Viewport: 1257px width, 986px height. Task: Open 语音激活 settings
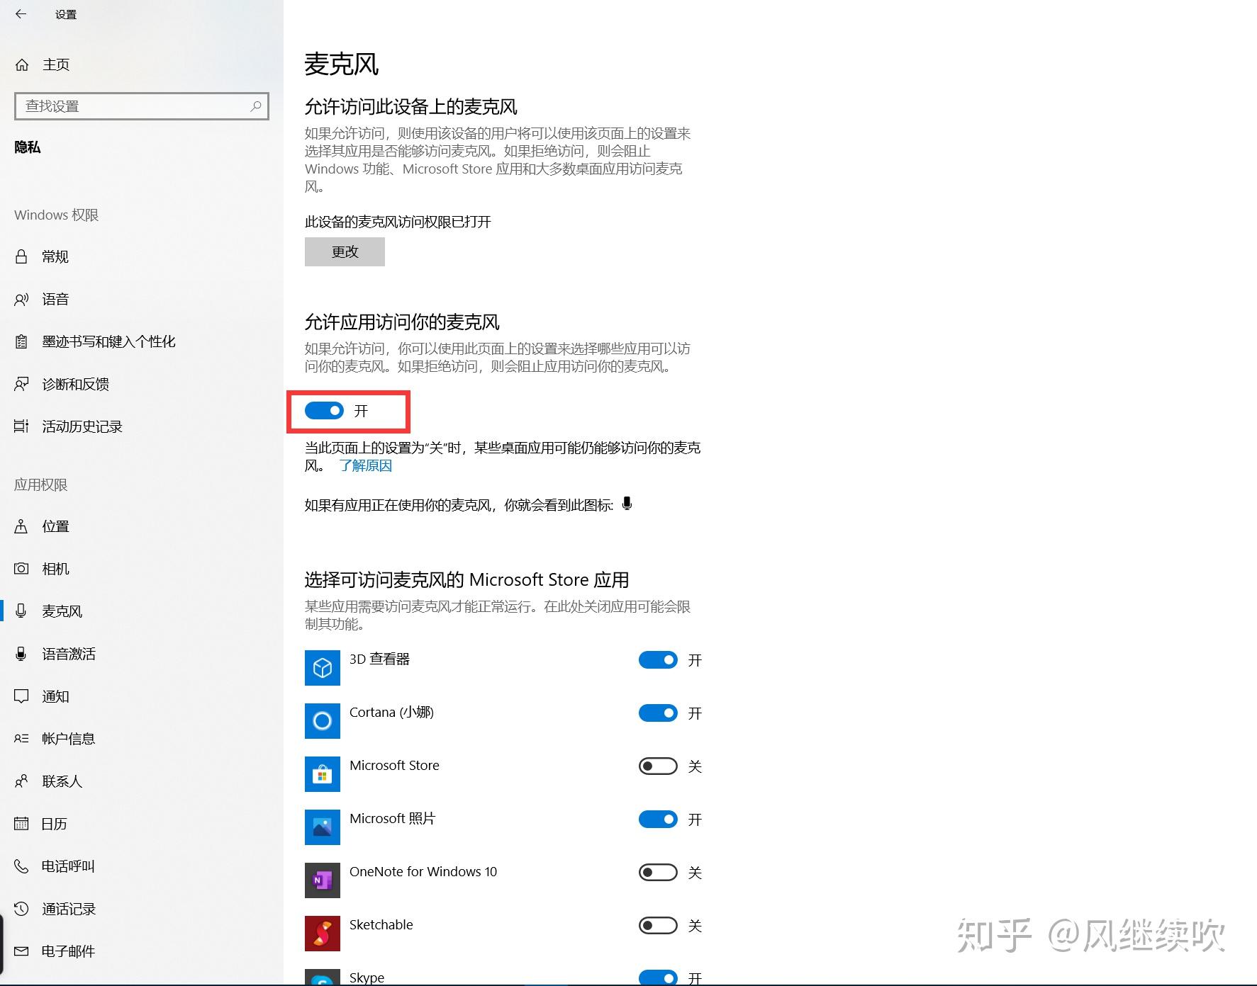click(x=69, y=654)
